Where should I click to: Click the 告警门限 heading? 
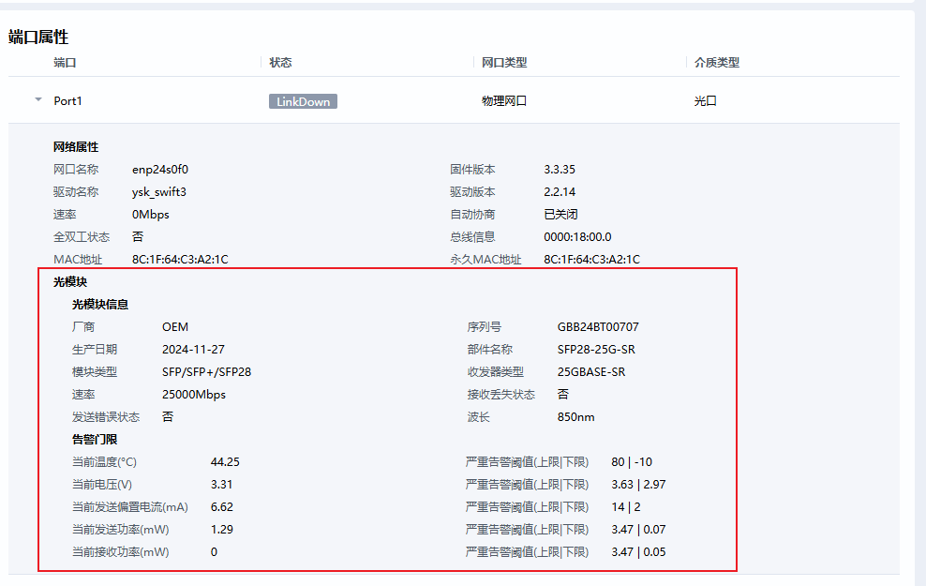(95, 440)
